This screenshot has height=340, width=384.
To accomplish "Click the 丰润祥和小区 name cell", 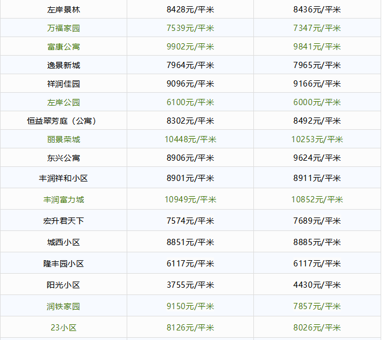I will (64, 178).
